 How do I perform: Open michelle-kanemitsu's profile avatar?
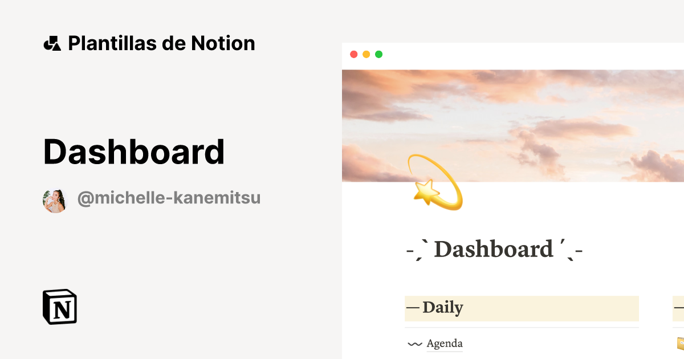[x=54, y=201]
